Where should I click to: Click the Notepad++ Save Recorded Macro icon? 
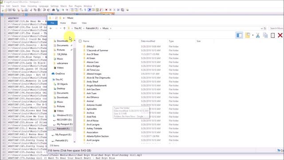(122, 10)
